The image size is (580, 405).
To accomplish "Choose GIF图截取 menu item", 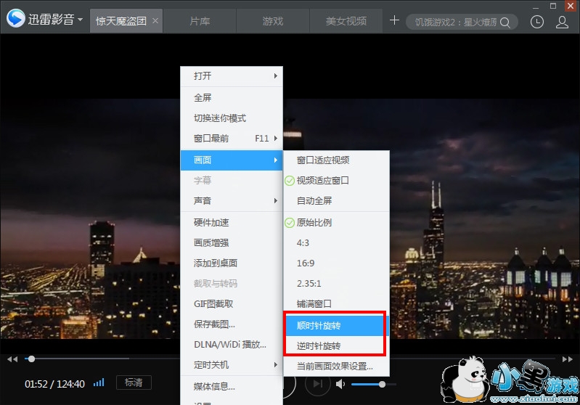I will (x=232, y=304).
